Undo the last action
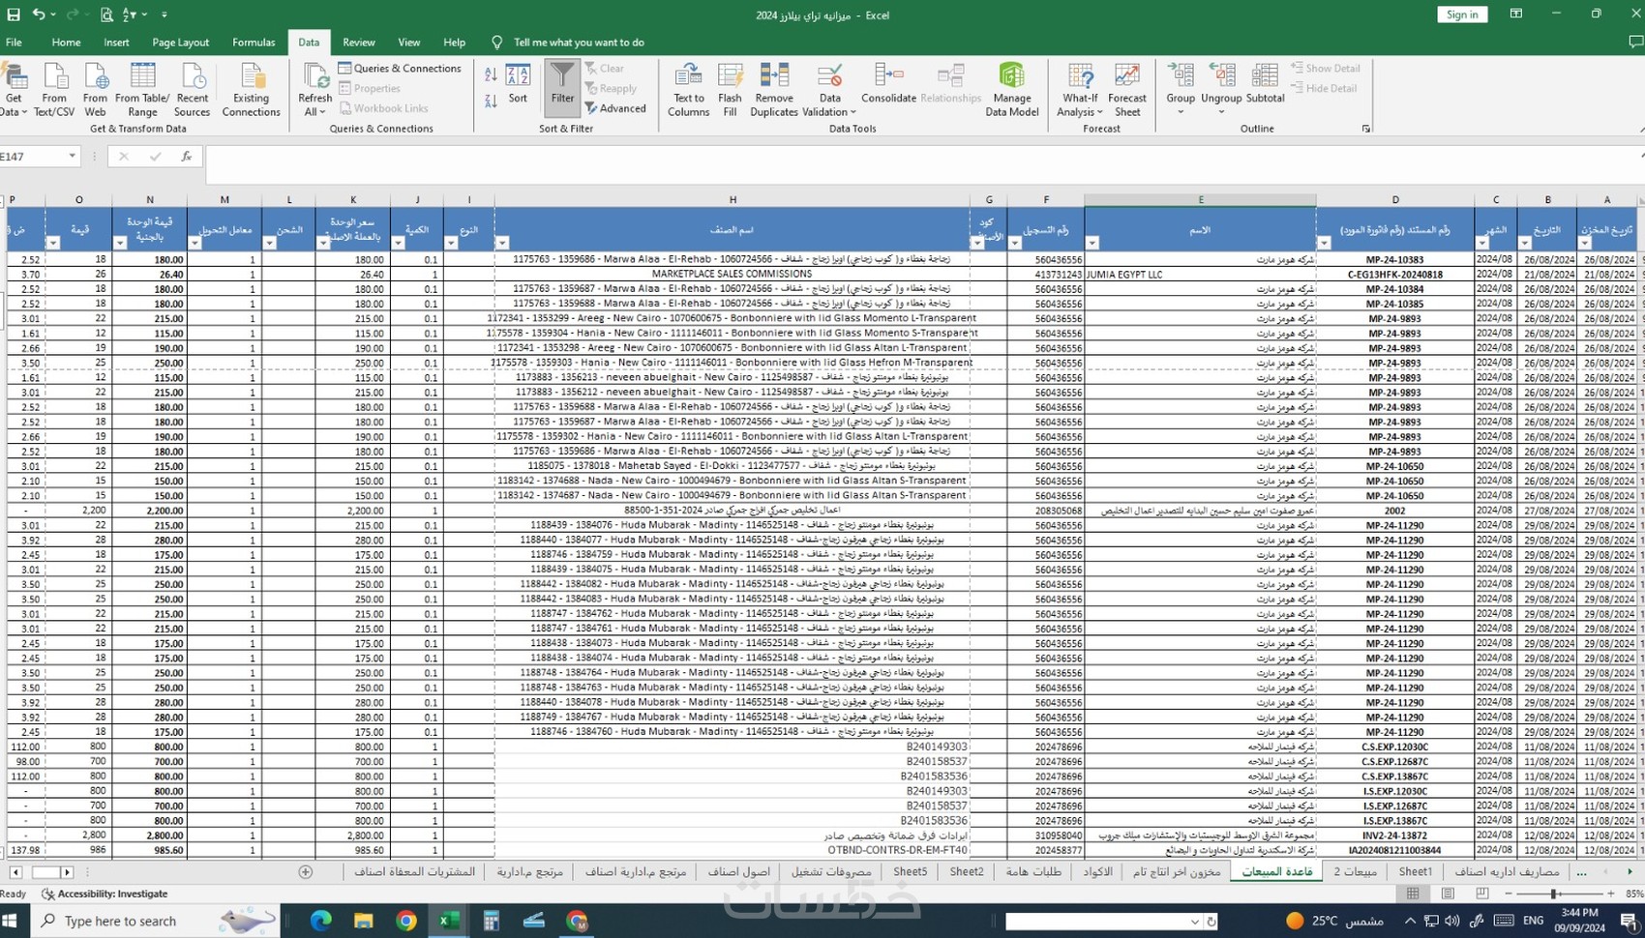Viewport: 1645px width, 938px height. click(x=38, y=15)
